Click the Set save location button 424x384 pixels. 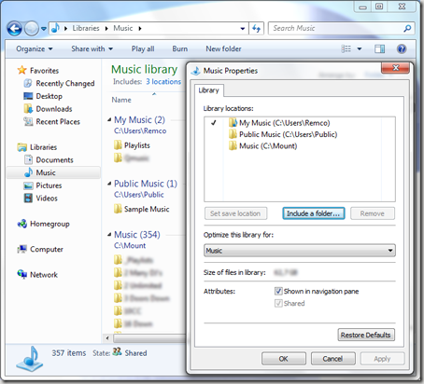(235, 213)
